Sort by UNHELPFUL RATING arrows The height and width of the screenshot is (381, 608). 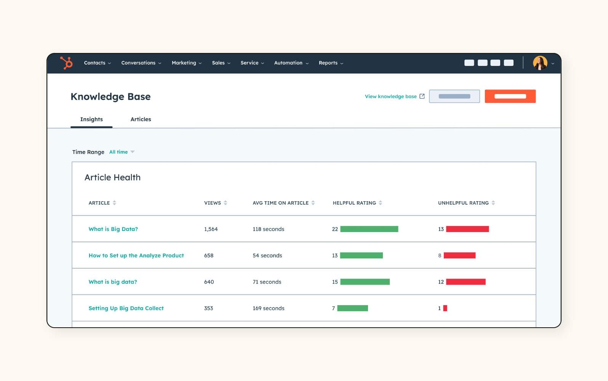click(x=493, y=203)
